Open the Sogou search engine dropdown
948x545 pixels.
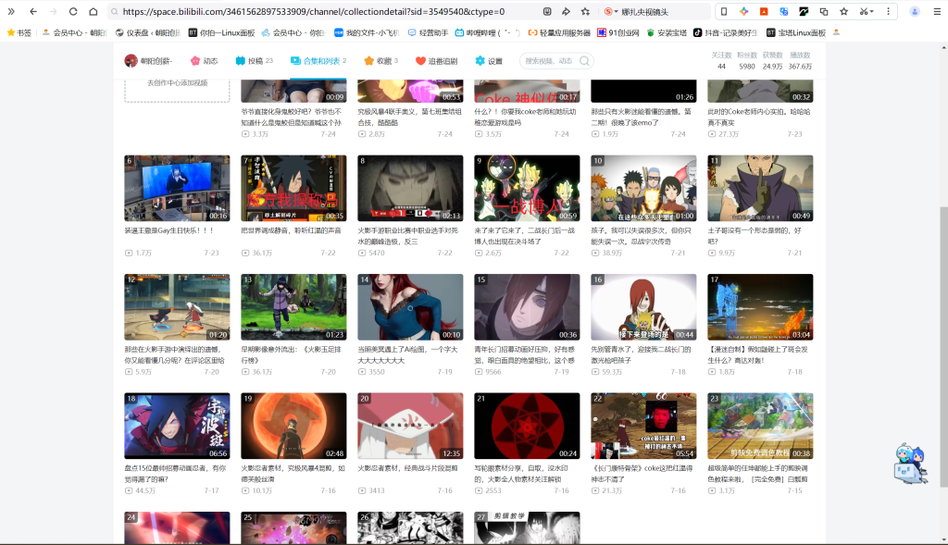coord(611,11)
